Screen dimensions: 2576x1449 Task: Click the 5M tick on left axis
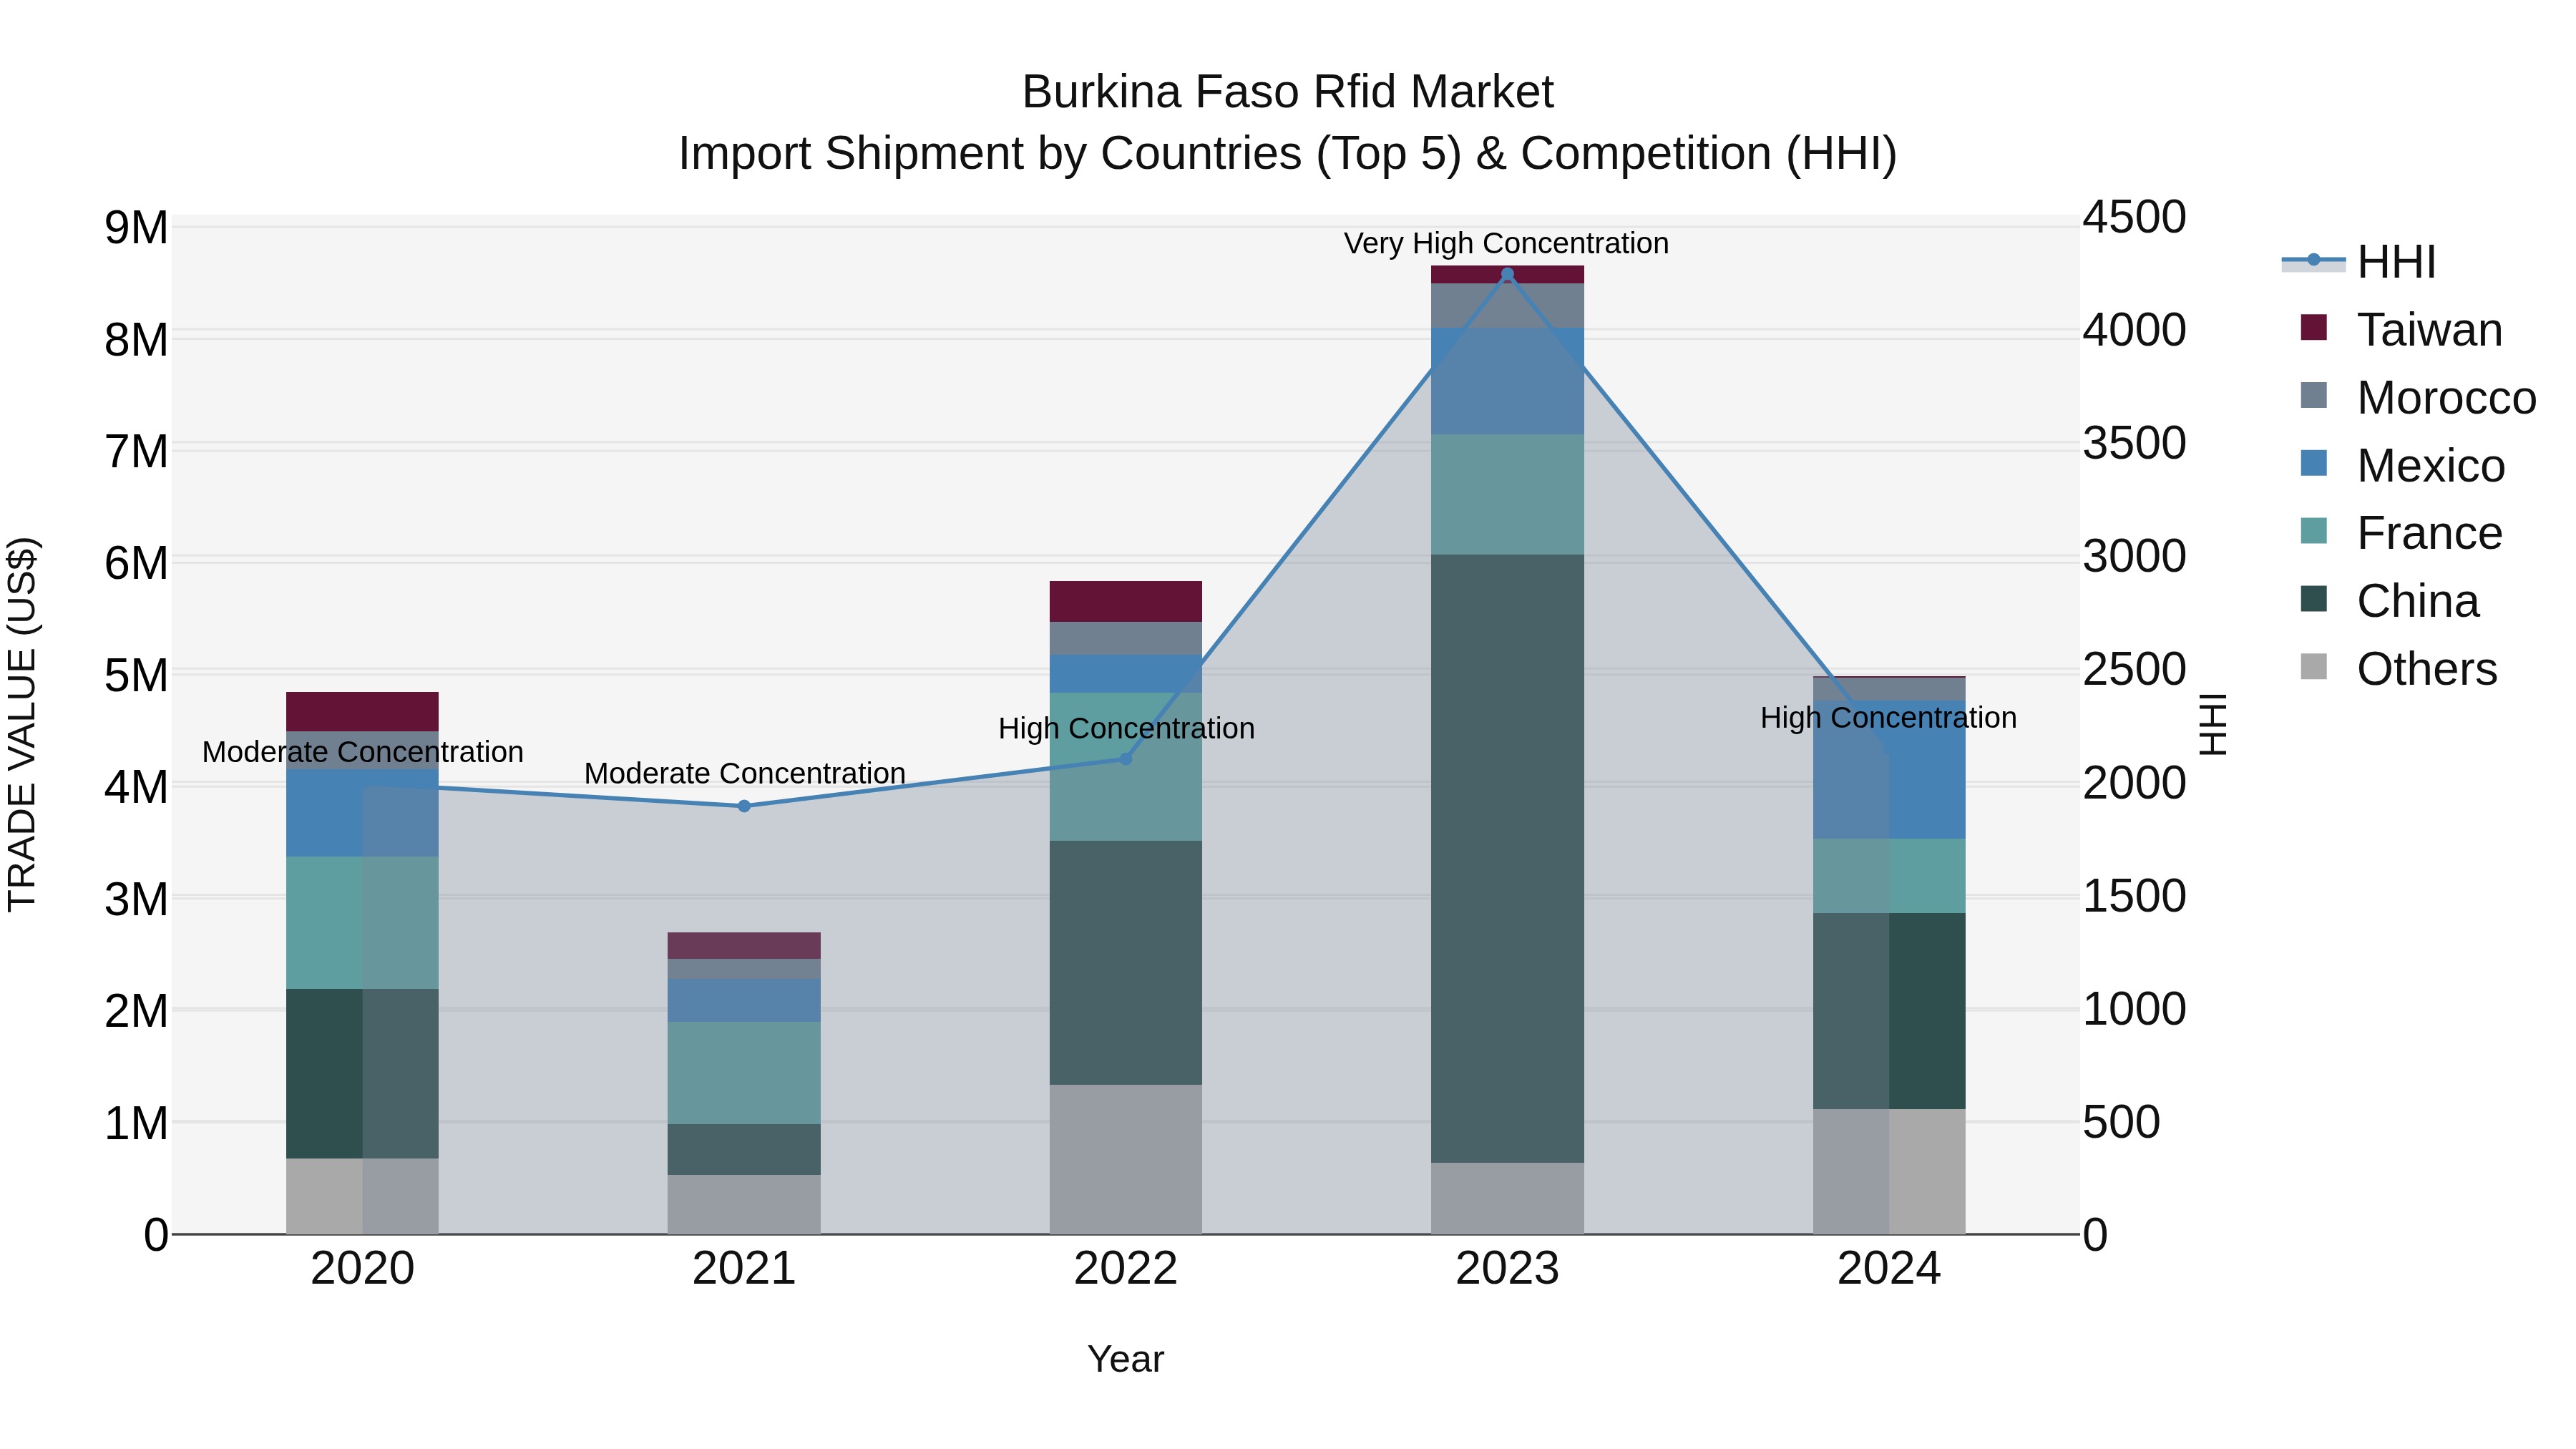pyautogui.click(x=136, y=676)
